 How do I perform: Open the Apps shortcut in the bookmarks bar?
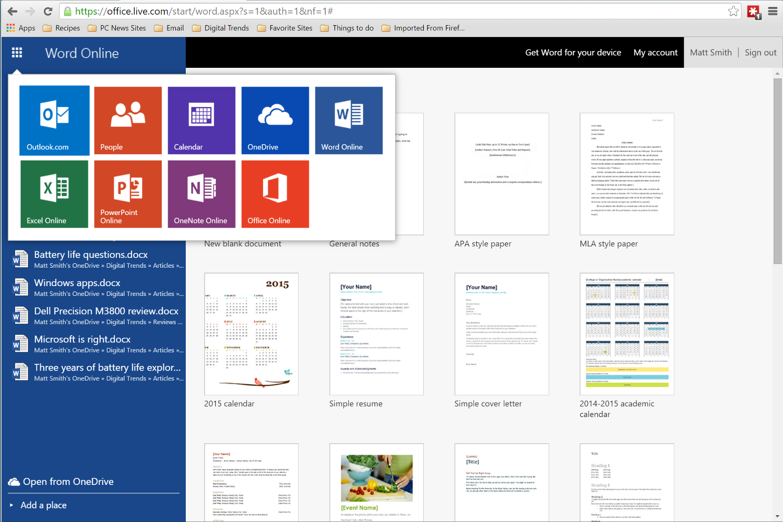pyautogui.click(x=21, y=28)
